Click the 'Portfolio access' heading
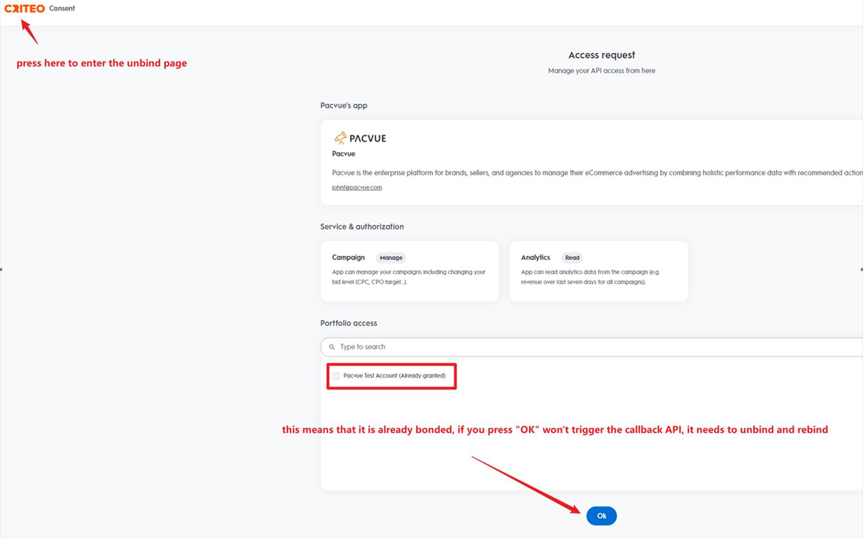 coord(349,323)
